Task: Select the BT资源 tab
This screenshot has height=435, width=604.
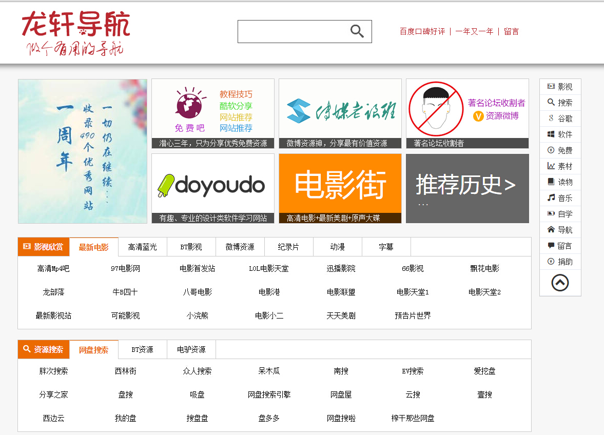Action: (x=142, y=349)
